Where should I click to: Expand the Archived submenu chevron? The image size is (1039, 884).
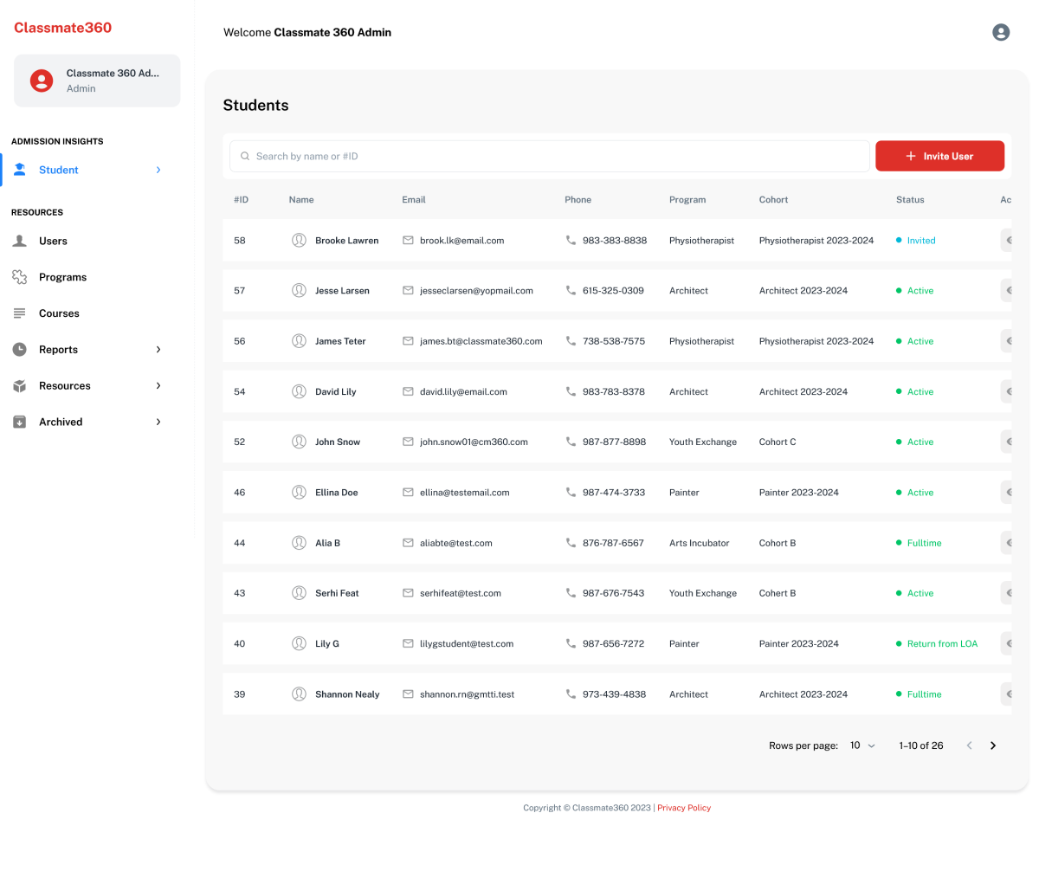click(x=158, y=423)
